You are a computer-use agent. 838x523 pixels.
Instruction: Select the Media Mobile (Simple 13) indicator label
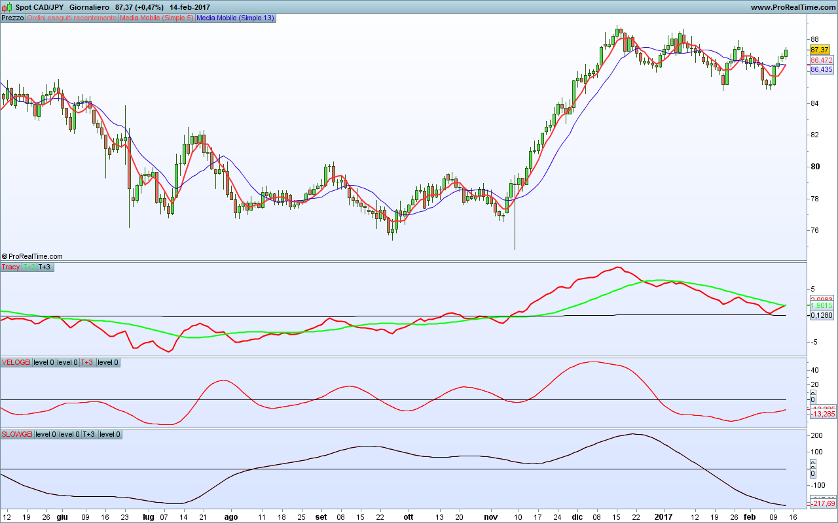coord(235,18)
